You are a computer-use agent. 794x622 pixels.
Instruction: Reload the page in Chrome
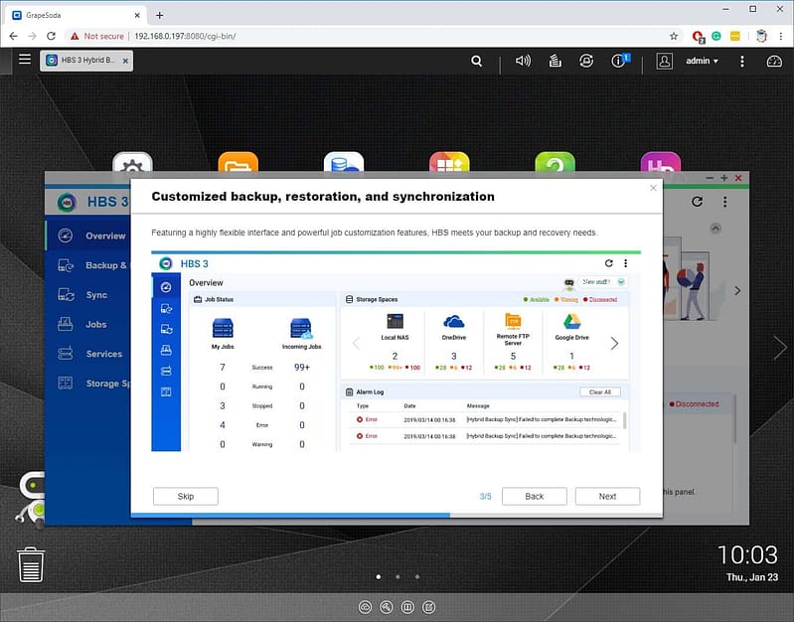pyautogui.click(x=51, y=36)
